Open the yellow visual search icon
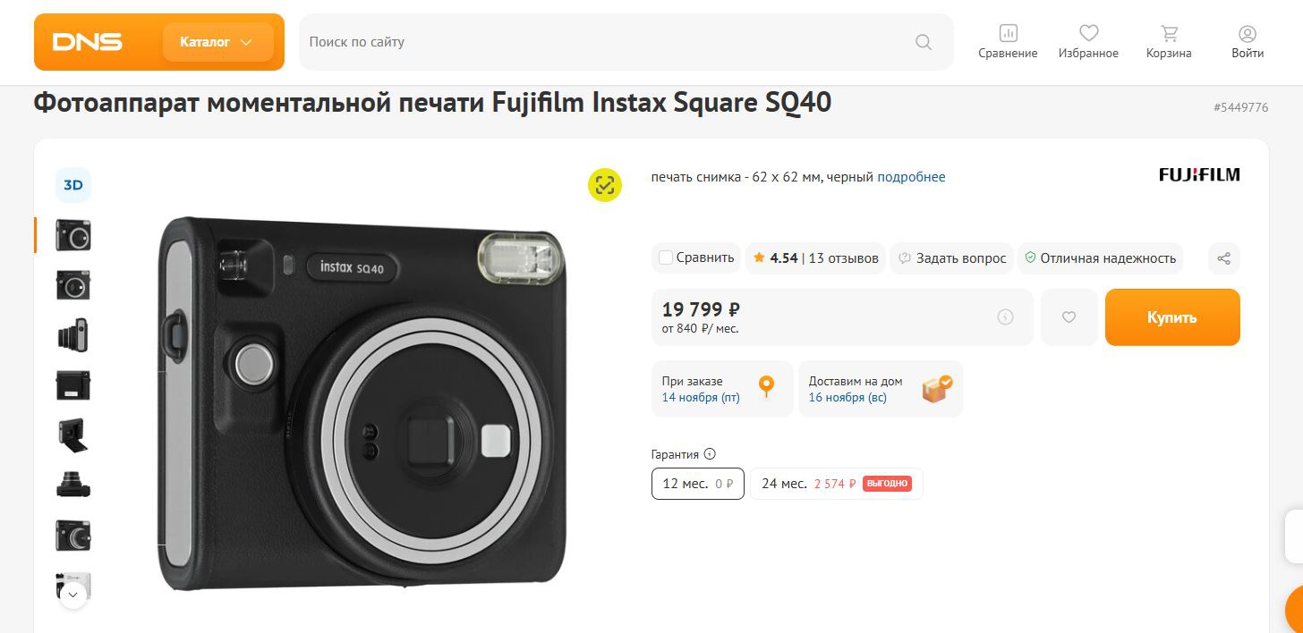Viewport: 1303px width, 633px height. (605, 185)
